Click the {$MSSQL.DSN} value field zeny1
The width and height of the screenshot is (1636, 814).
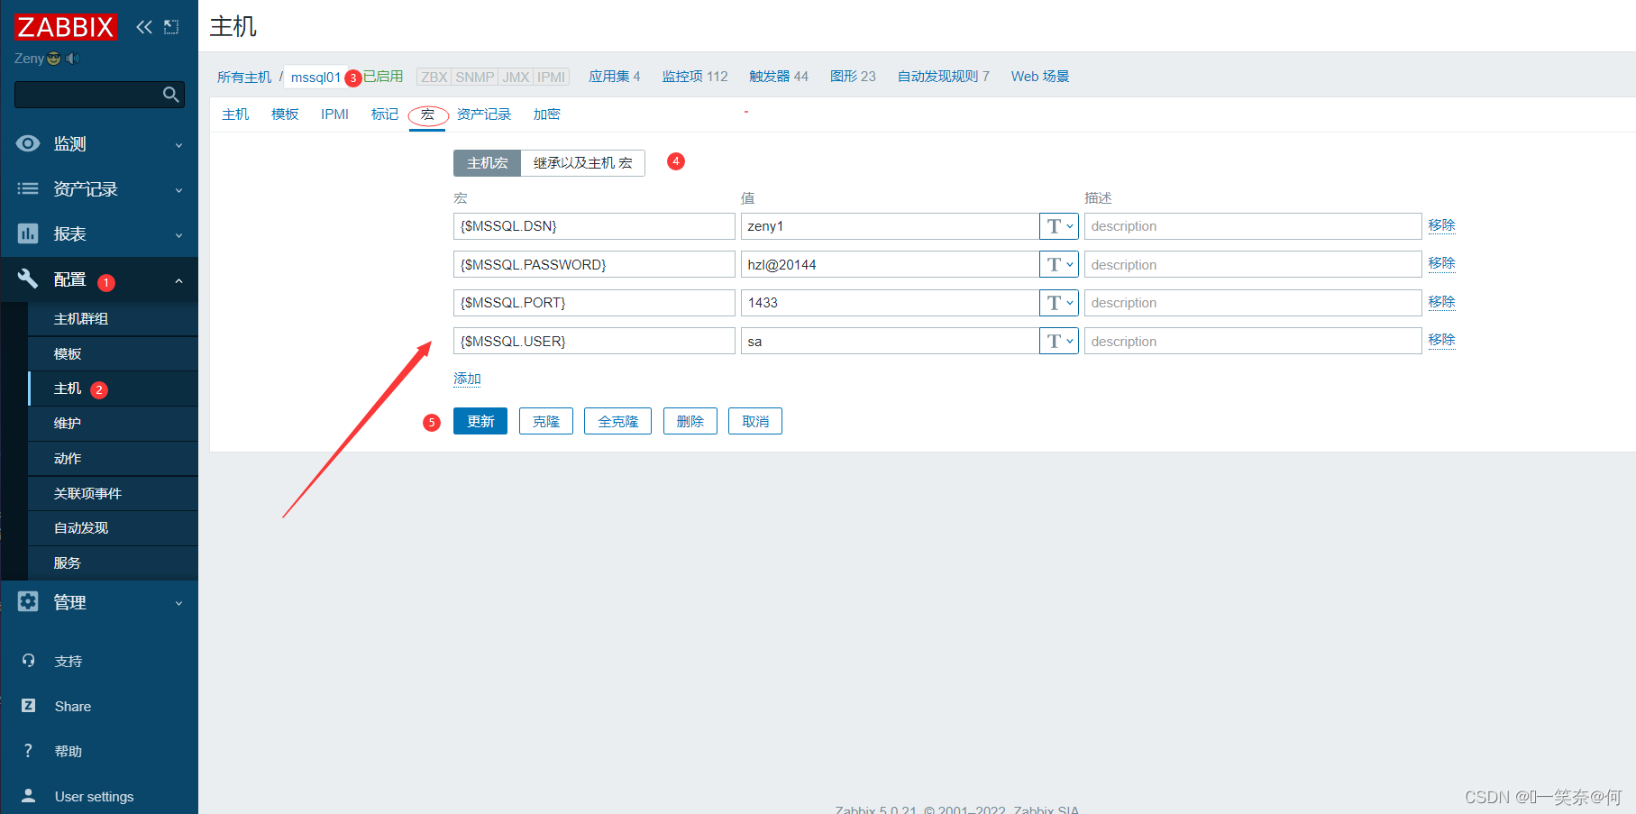(890, 226)
